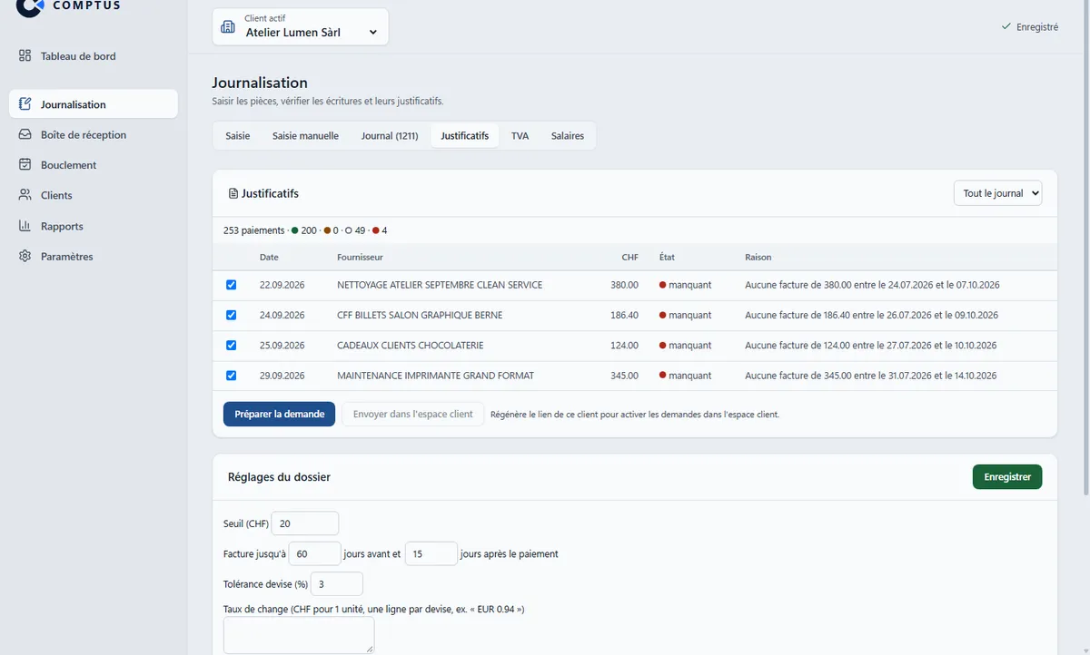The image size is (1090, 655).
Task: Click reason text for 345.00 invoice
Action: (x=870, y=376)
